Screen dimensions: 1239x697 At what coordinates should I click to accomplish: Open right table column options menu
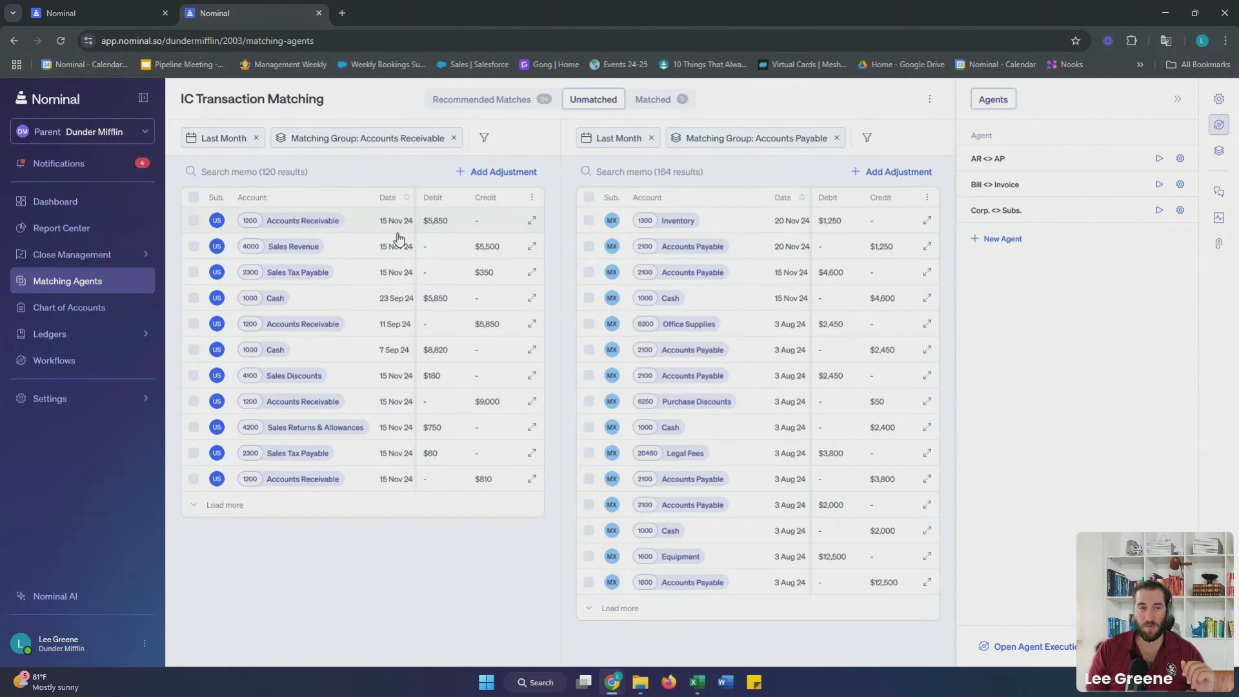pos(927,197)
